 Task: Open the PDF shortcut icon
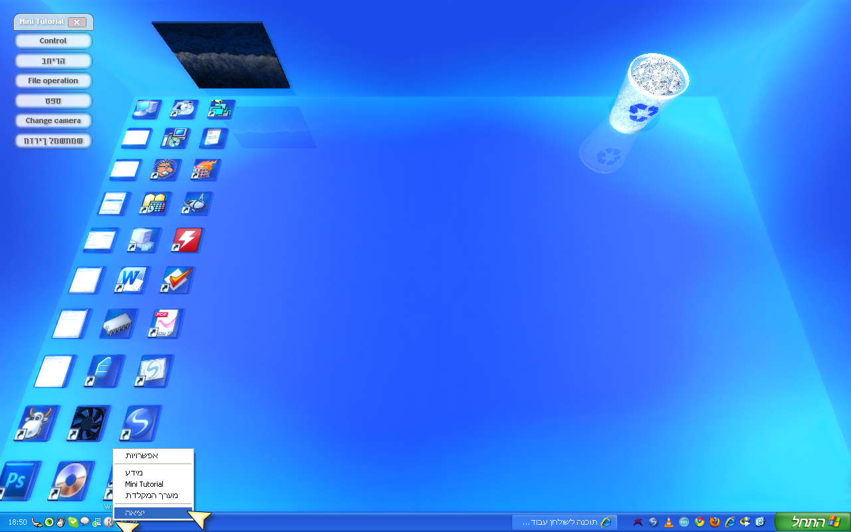click(x=166, y=324)
